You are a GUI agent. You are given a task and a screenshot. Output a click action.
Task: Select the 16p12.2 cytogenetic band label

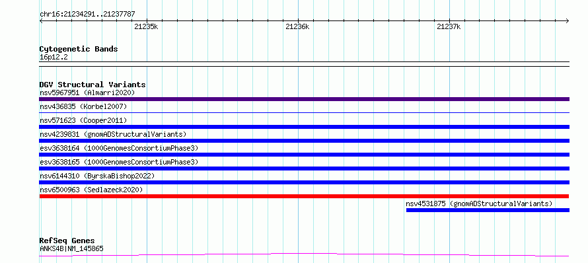coord(54,57)
